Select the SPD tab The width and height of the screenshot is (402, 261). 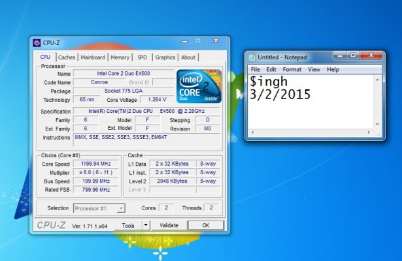click(x=142, y=57)
